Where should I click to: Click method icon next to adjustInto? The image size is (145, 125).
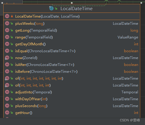click(7, 92)
